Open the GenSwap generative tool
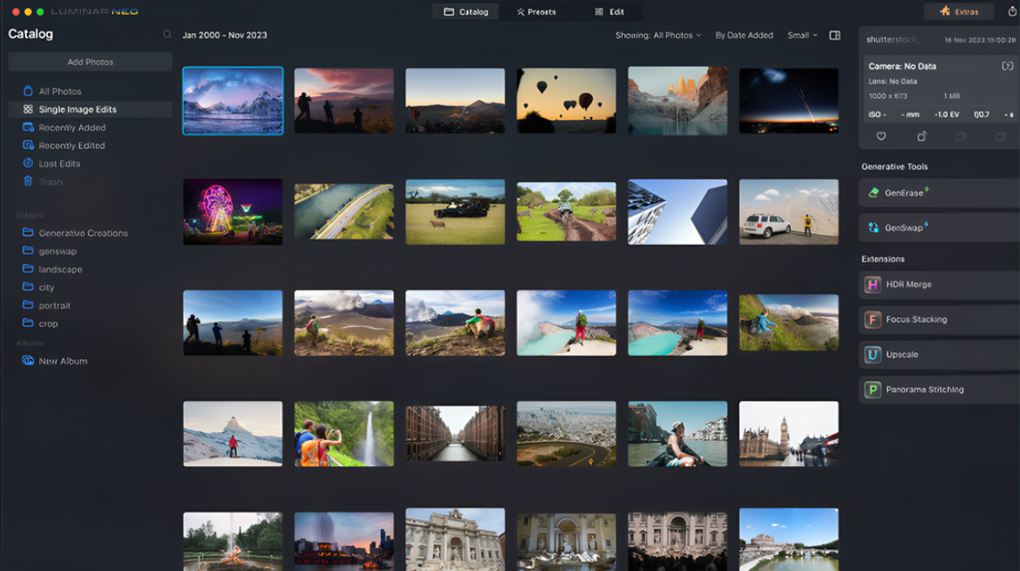This screenshot has height=571, width=1020. click(939, 227)
